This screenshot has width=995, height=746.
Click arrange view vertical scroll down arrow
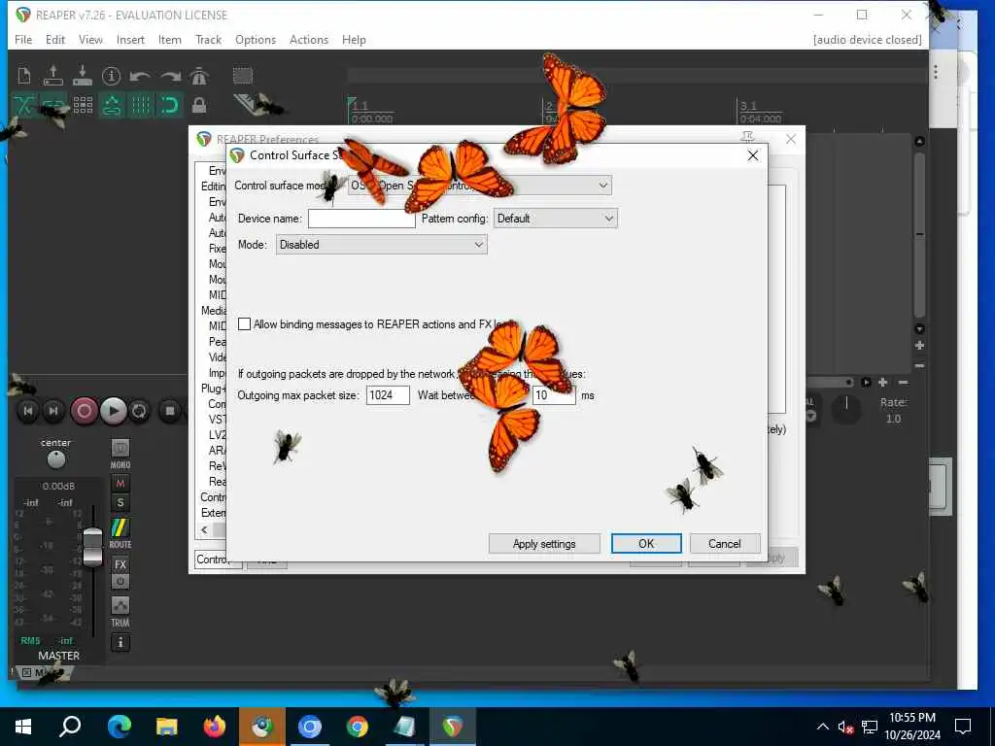[919, 328]
